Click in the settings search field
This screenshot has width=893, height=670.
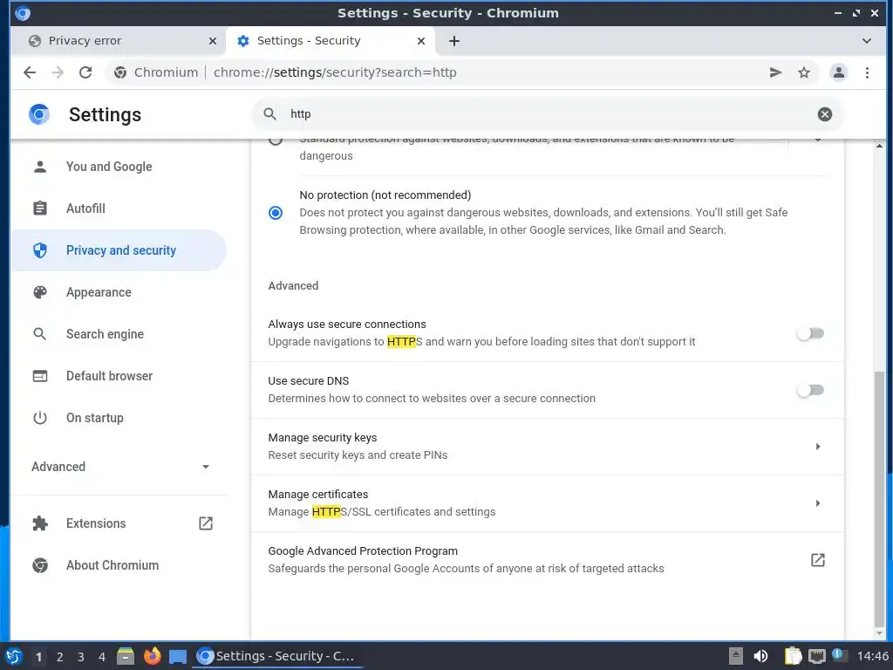[x=547, y=114]
